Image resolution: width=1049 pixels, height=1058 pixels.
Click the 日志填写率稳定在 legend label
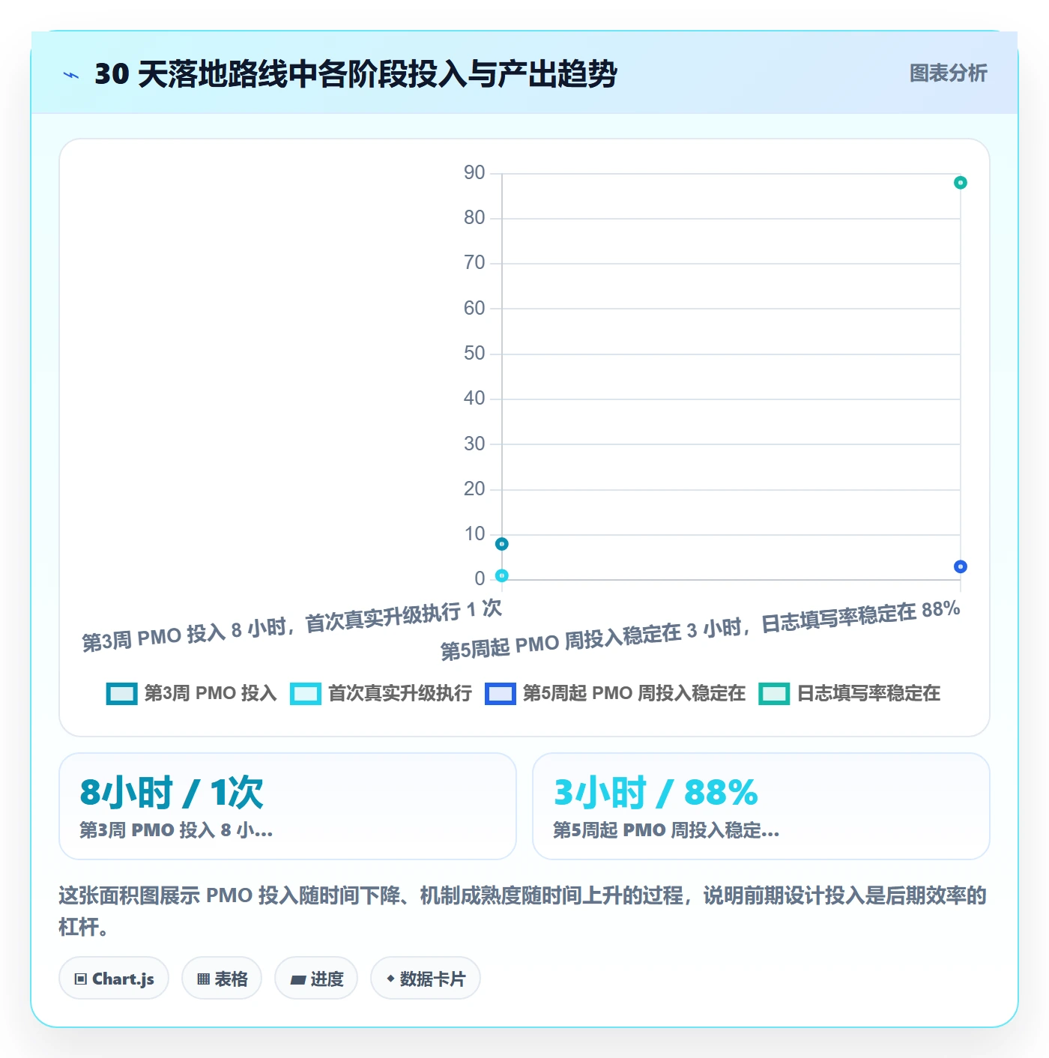click(x=868, y=693)
